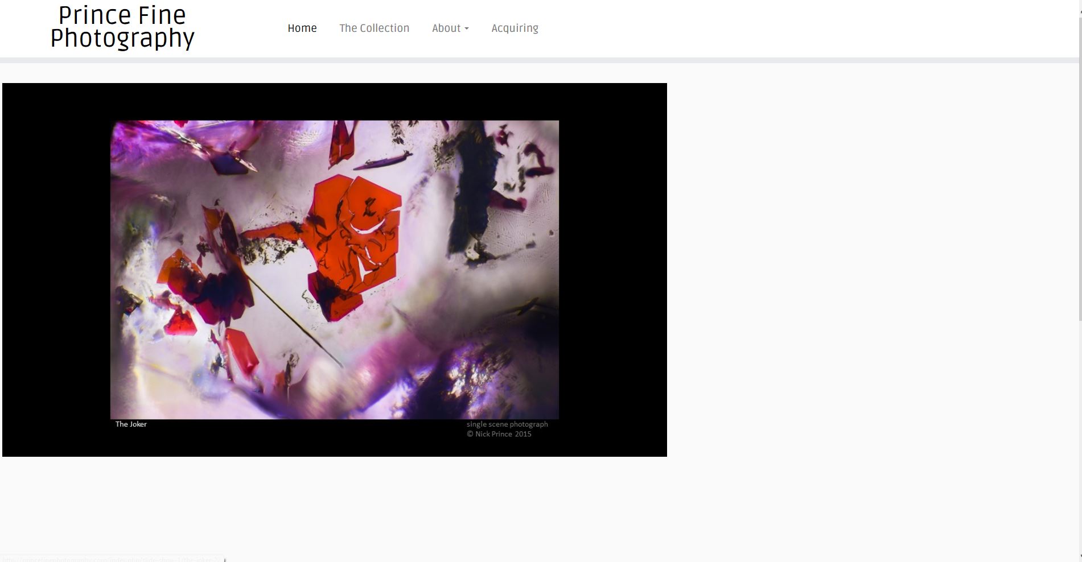Open The Collection page
The height and width of the screenshot is (562, 1082).
(x=374, y=28)
